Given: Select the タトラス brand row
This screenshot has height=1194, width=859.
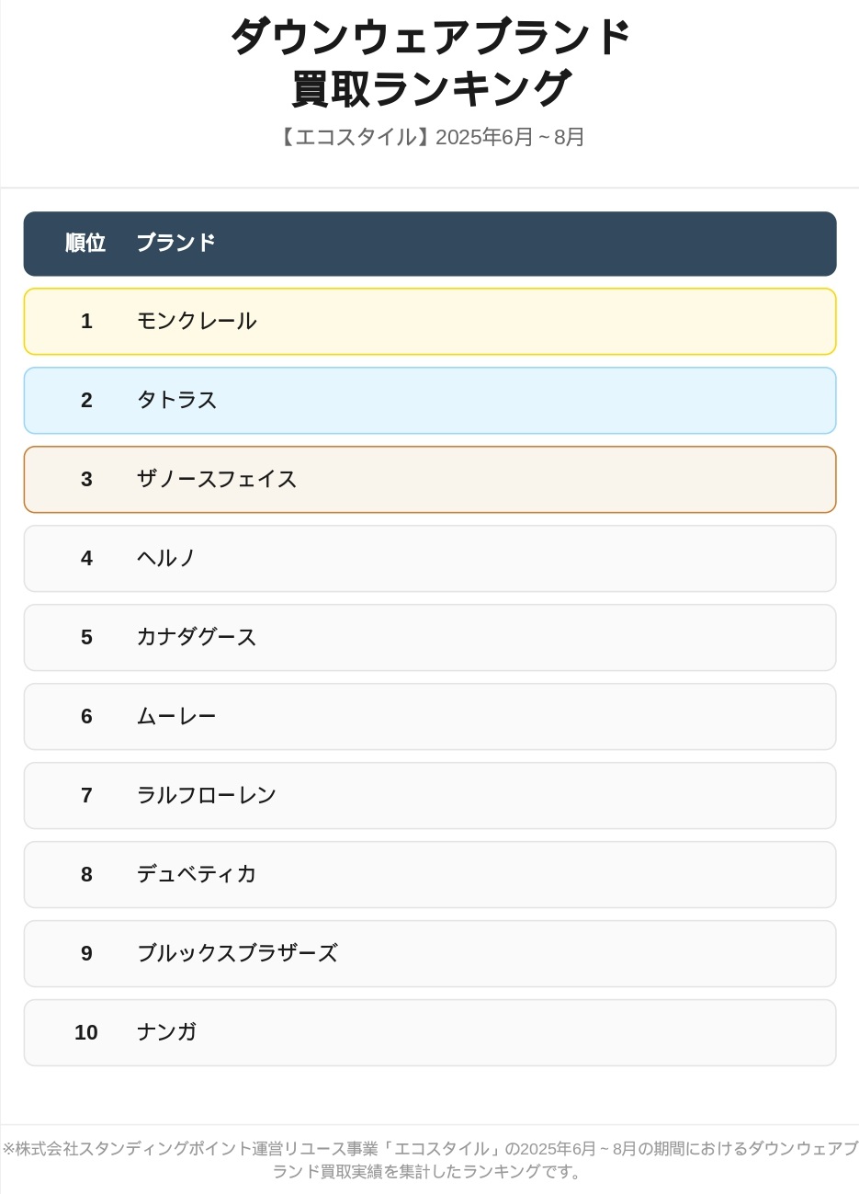Looking at the screenshot, I should tap(429, 401).
